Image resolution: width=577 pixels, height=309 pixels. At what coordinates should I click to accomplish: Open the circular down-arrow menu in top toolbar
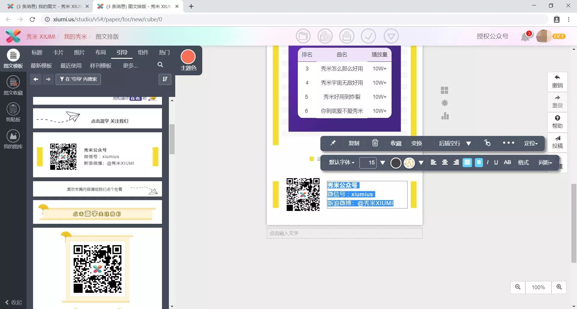click(391, 36)
